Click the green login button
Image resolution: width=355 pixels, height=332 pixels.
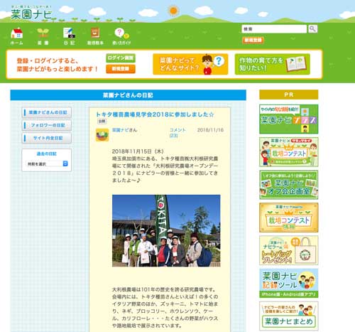(x=121, y=58)
